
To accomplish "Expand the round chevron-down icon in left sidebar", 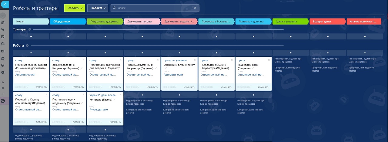I will (x=3, y=72).
